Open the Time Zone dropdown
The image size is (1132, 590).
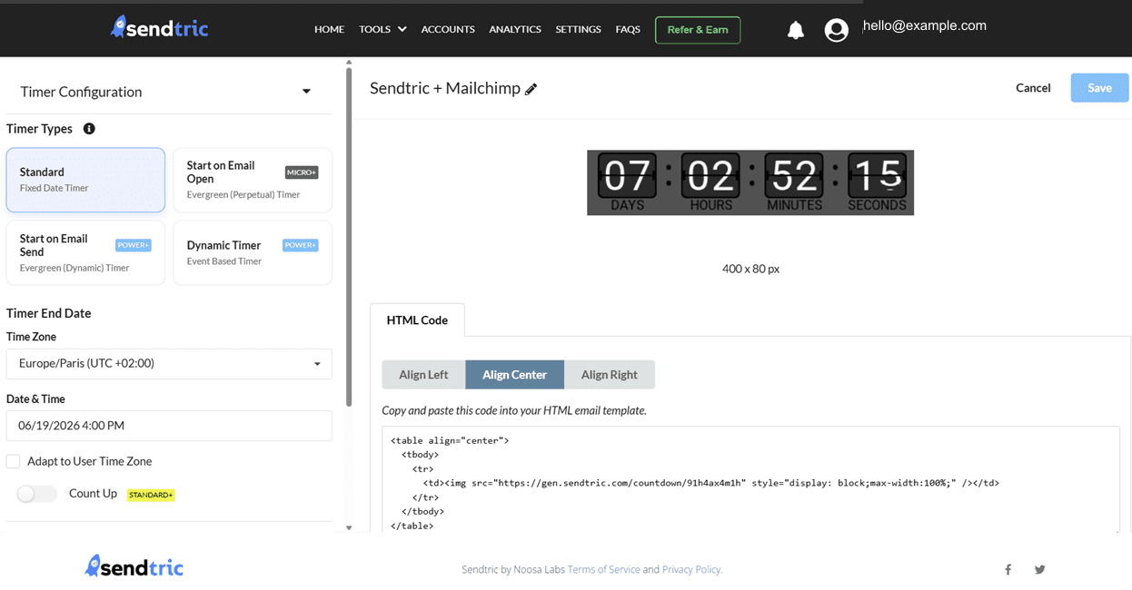click(169, 364)
